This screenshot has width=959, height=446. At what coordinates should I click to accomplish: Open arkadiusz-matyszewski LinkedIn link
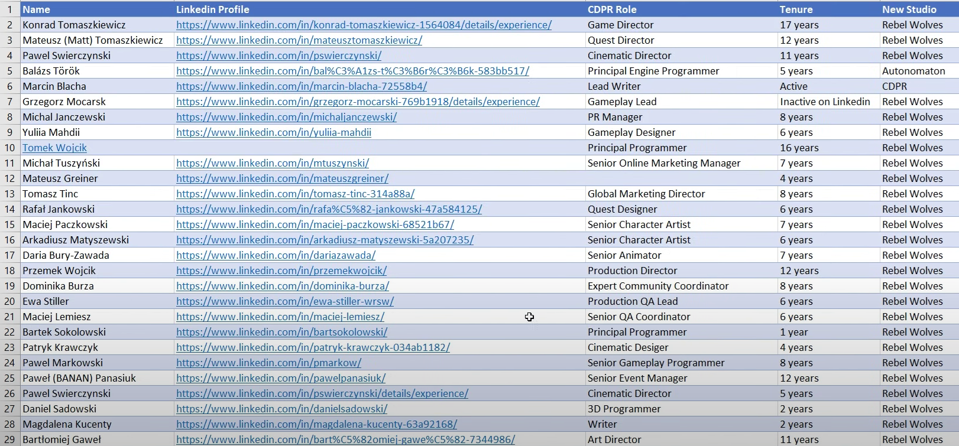point(325,240)
